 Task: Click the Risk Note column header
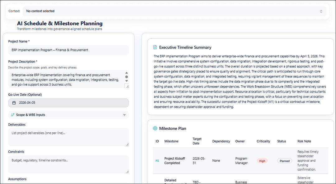coord(304,141)
